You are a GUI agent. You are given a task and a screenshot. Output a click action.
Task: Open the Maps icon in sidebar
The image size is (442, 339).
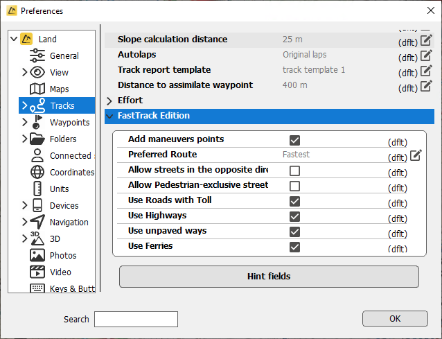click(x=37, y=89)
